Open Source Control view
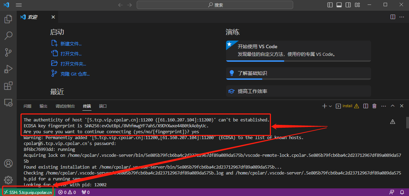This screenshot has height=196, width=409. tap(8, 52)
